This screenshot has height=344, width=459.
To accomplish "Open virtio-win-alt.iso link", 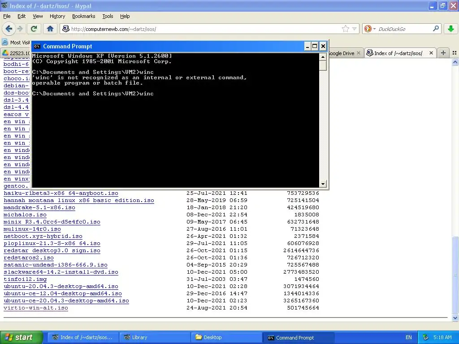I will coord(36,308).
